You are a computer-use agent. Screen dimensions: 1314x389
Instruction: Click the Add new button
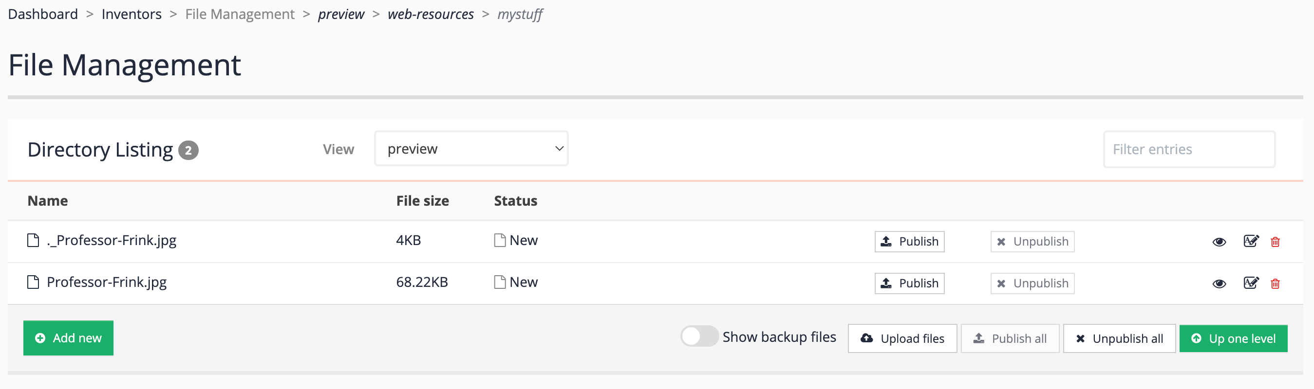[68, 338]
